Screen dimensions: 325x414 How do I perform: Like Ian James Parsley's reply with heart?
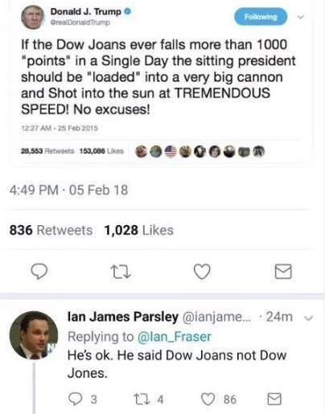click(208, 400)
